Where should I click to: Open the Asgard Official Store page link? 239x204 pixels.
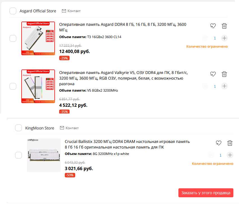tap(38, 11)
